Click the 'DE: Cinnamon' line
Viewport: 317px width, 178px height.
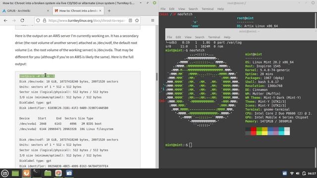tap(257, 90)
